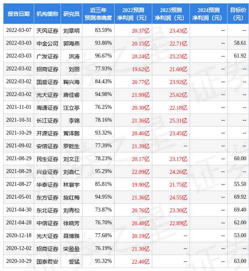Click the 研究员 column header
Screen dimensions: 249x271
(71, 14)
